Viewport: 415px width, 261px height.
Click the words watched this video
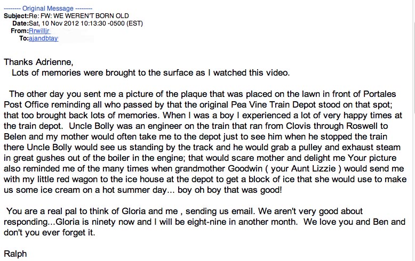[x=251, y=72]
